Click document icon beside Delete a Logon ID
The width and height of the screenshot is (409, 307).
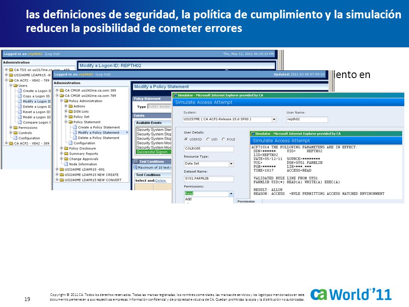click(x=20, y=106)
